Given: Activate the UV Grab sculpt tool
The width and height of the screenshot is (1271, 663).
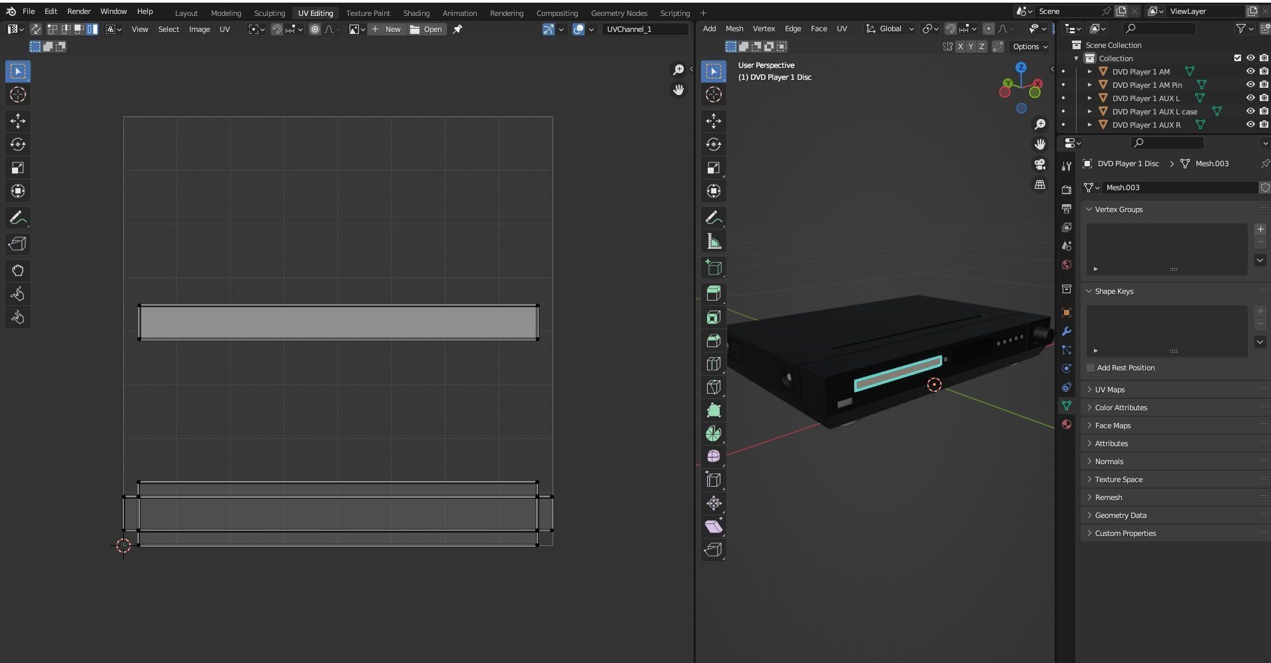Looking at the screenshot, I should tap(18, 271).
